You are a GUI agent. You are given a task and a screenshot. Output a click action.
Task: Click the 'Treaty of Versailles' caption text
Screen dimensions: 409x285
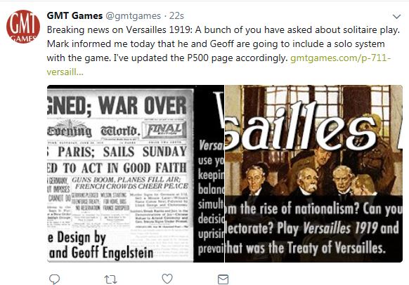(x=338, y=248)
